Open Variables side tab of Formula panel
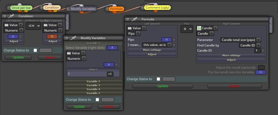 271,25
